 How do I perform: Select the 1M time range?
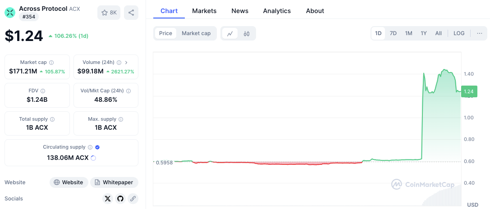click(408, 33)
